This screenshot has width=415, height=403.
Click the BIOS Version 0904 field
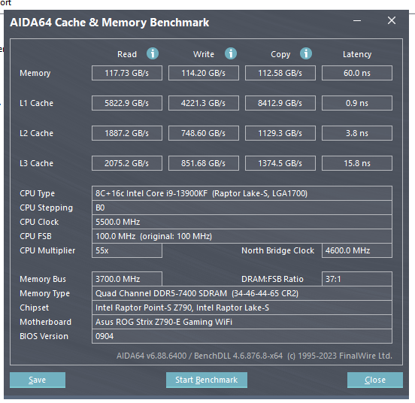click(242, 336)
